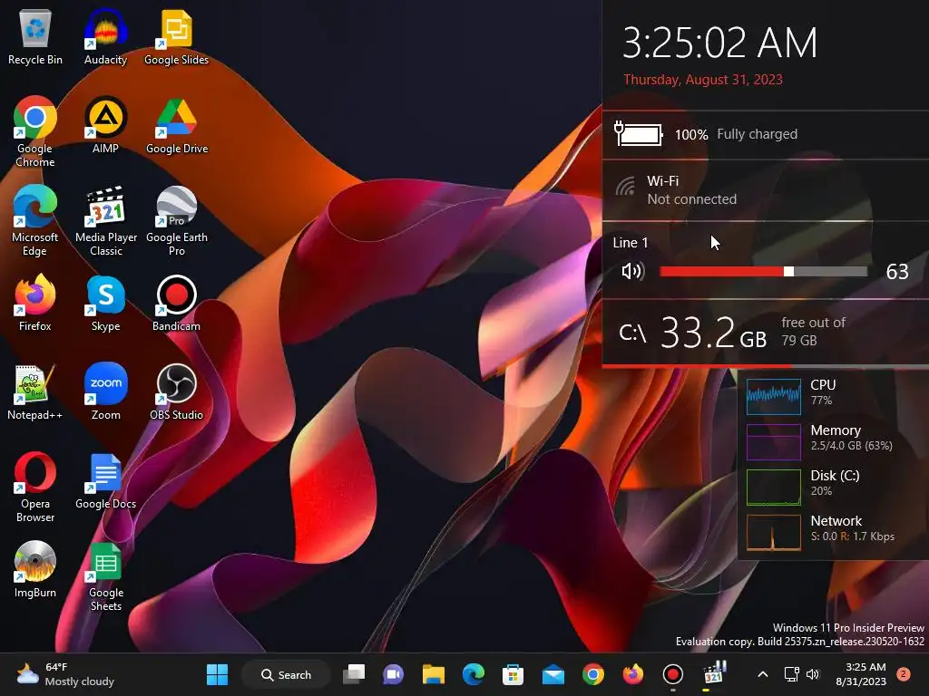Mute audio using the widget speaker icon
Screen dimensions: 929x696
[632, 272]
